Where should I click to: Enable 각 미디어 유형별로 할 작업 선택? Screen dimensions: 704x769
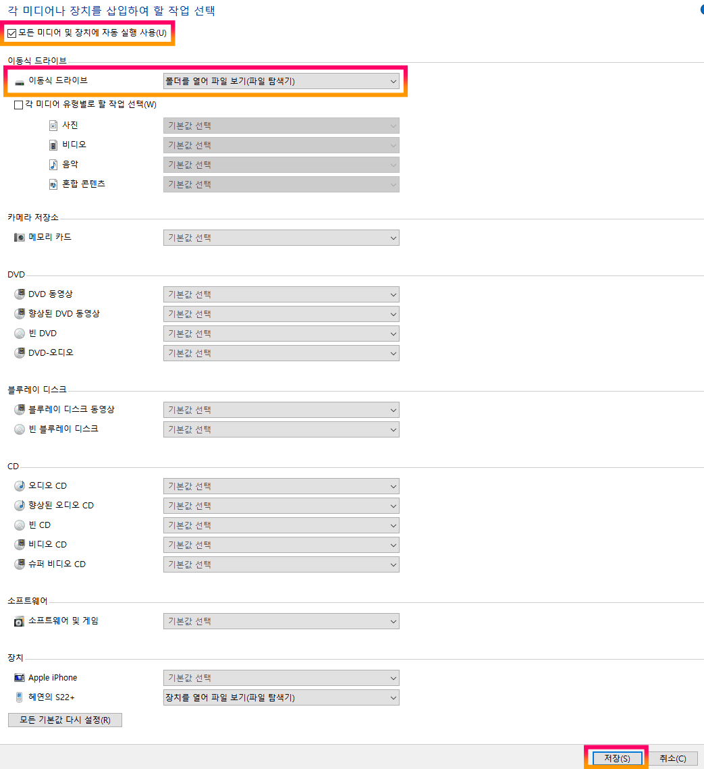click(18, 105)
